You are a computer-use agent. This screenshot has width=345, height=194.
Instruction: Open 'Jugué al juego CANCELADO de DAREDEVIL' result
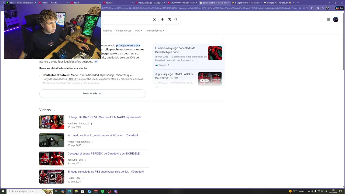(x=174, y=76)
